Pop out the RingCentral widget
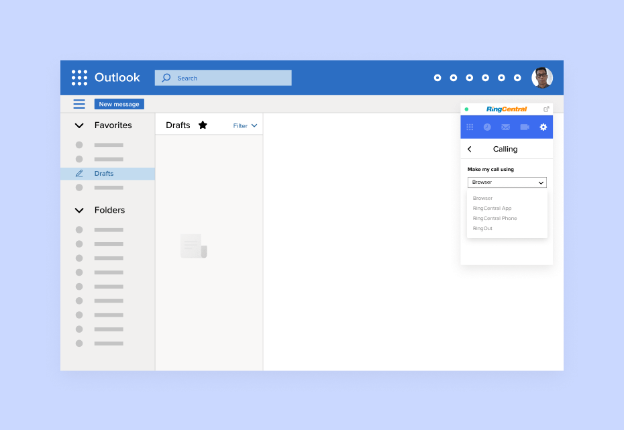Screen dimensions: 624x430 pos(546,109)
